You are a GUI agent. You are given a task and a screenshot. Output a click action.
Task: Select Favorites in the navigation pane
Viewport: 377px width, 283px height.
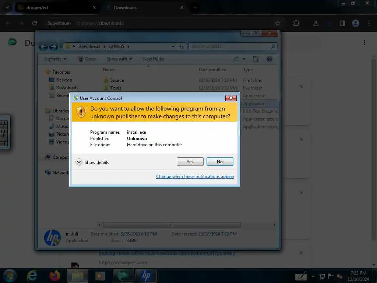(61, 72)
